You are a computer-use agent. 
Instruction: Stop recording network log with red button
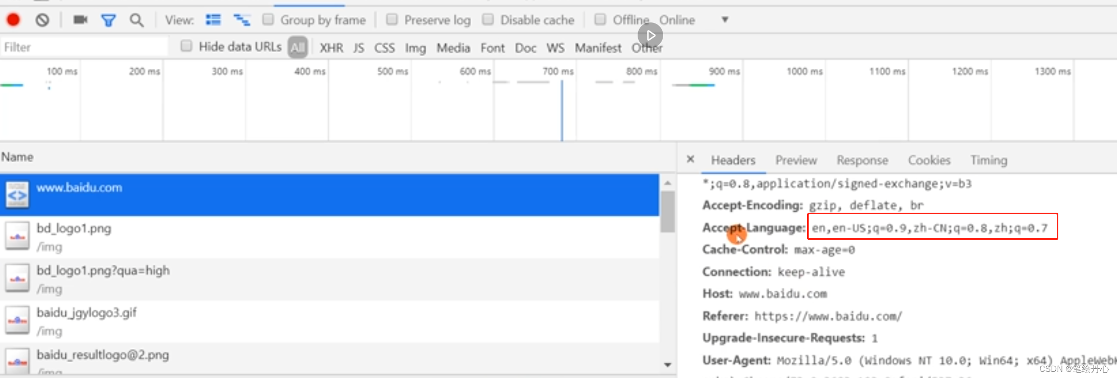click(x=13, y=20)
